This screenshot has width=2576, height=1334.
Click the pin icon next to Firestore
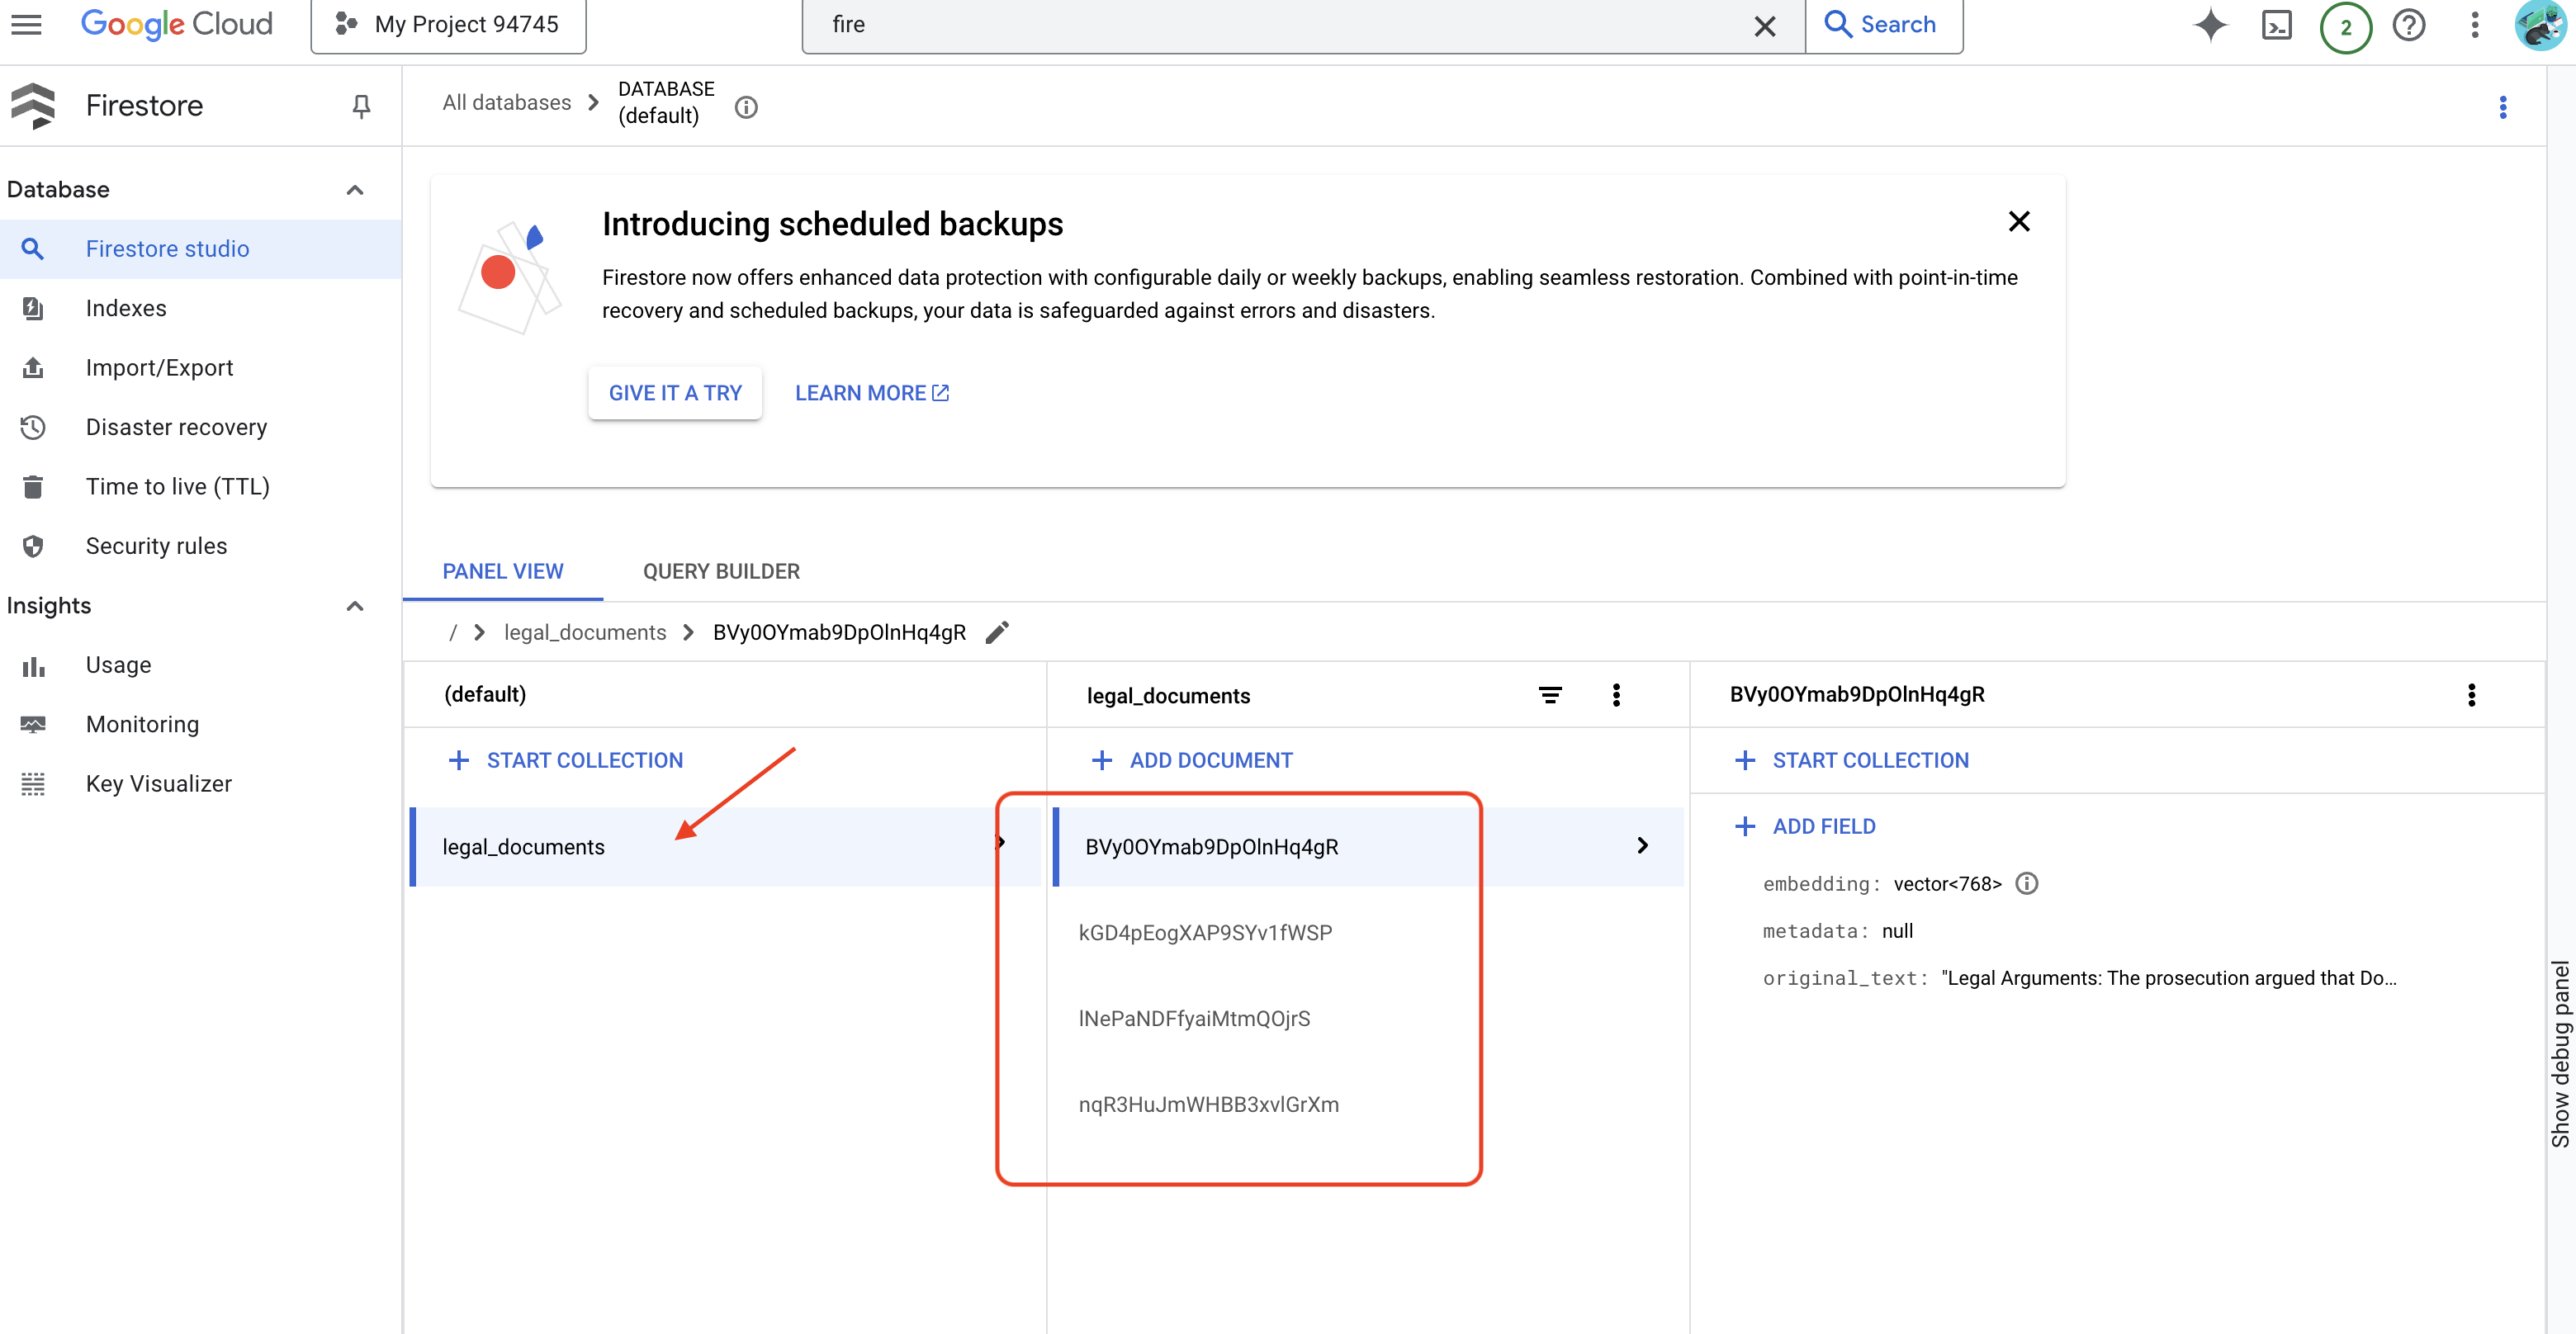[x=361, y=106]
